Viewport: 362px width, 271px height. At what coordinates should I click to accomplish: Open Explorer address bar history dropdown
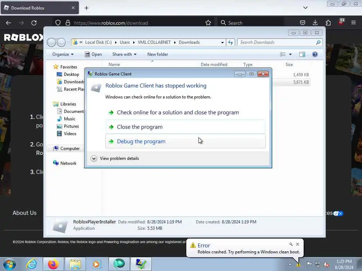click(x=222, y=42)
